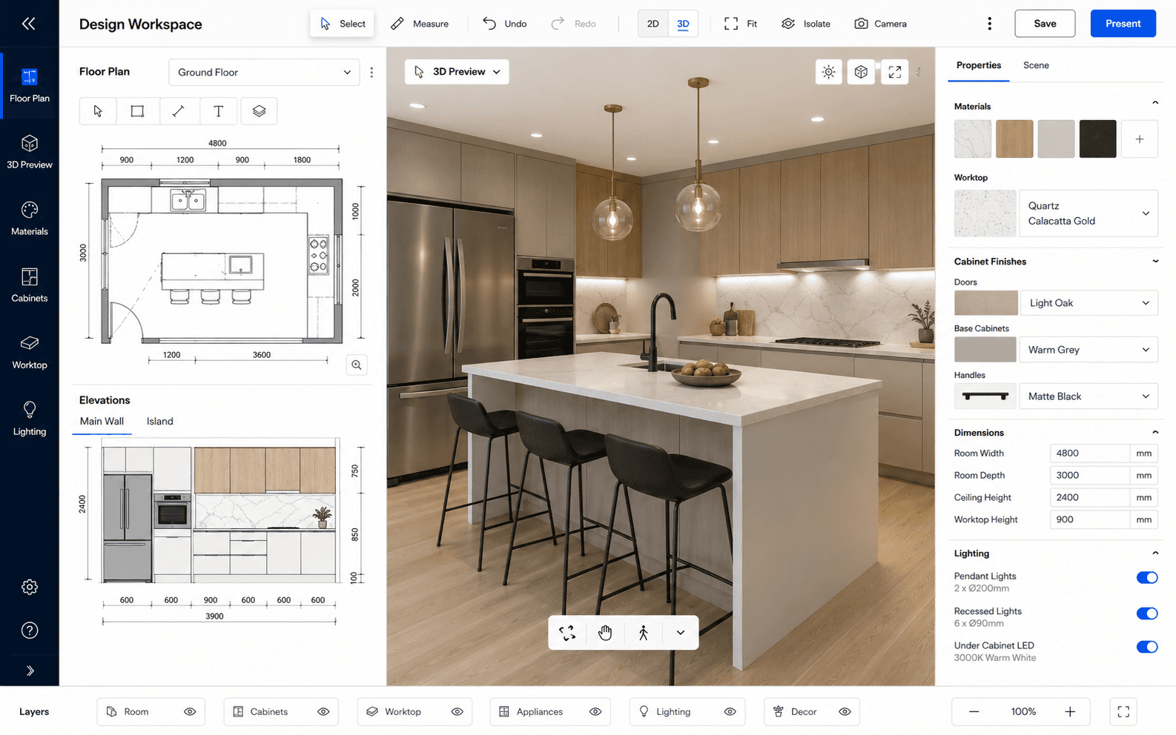Screen dimensions: 1176x735
Task: Activate the pan hand tool
Action: pos(605,633)
